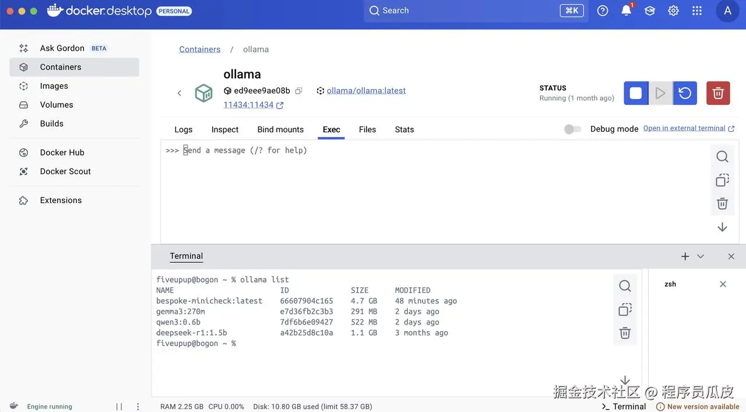Screen dimensions: 746x412
Task: Click the Search field in header
Action: (476, 10)
